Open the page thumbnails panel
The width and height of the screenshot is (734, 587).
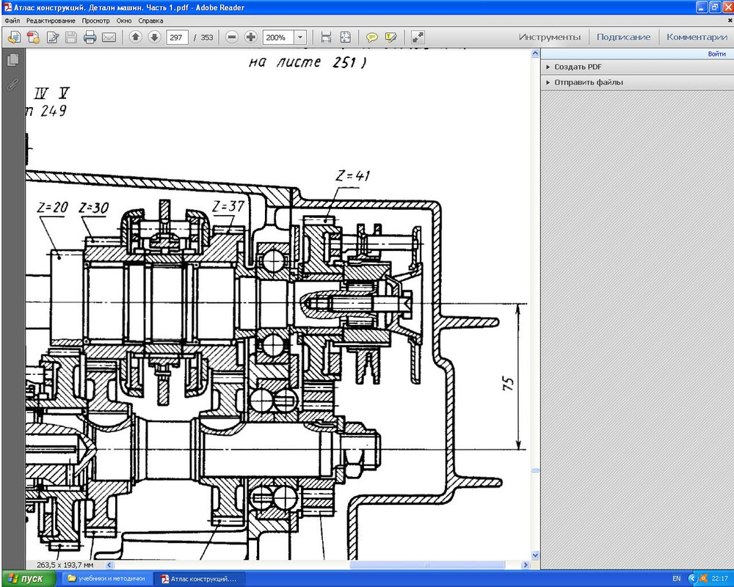pyautogui.click(x=12, y=60)
